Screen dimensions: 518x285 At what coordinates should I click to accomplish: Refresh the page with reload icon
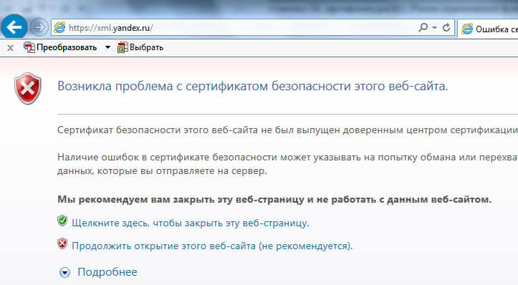click(446, 27)
